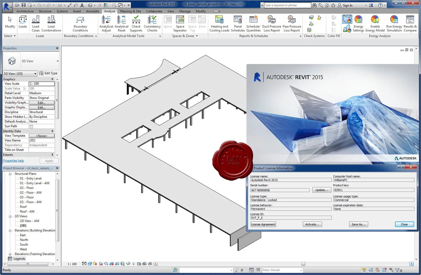This screenshot has width=421, height=275.
Task: Click Run Energy Simulation
Action: point(394,24)
